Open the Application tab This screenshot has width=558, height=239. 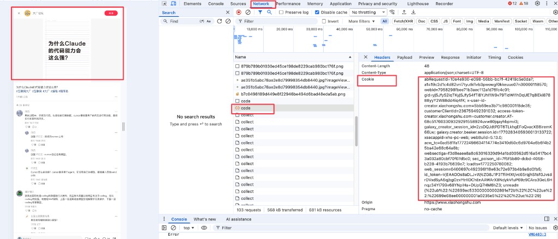click(x=341, y=4)
